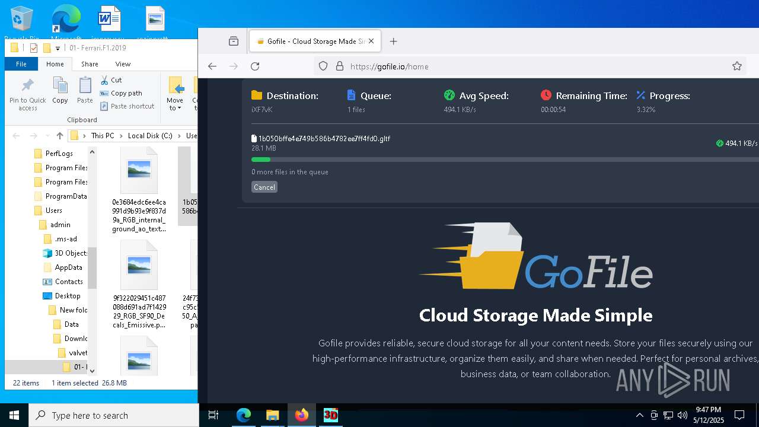Click the tracking protection shield icon
Image resolution: width=759 pixels, height=427 pixels.
[x=323, y=66]
